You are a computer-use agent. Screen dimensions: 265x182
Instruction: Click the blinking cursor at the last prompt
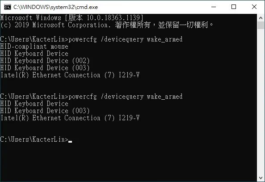(x=70, y=142)
